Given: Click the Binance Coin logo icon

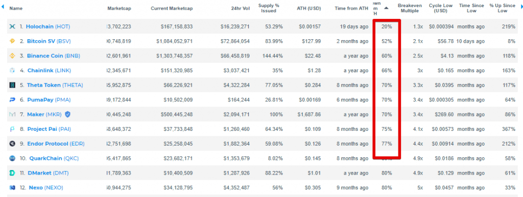Looking at the screenshot, I should tap(12, 56).
